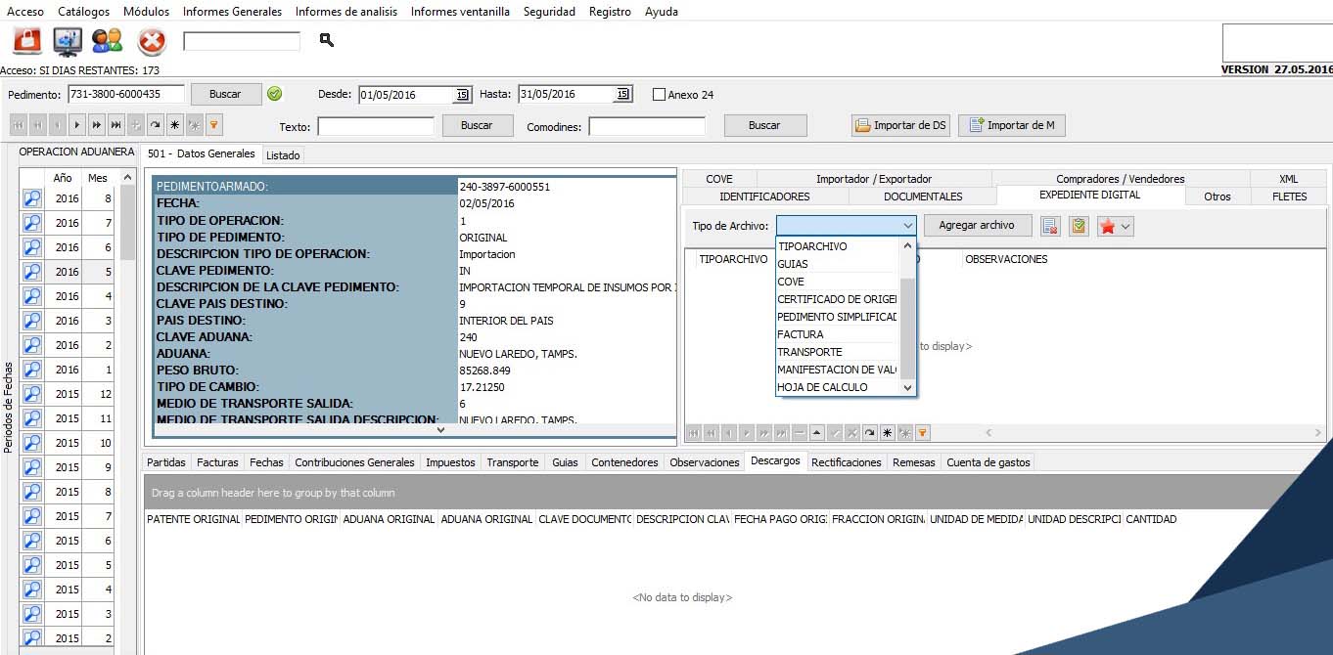Image resolution: width=1333 pixels, height=655 pixels.
Task: Click the red X exit icon
Action: (152, 41)
